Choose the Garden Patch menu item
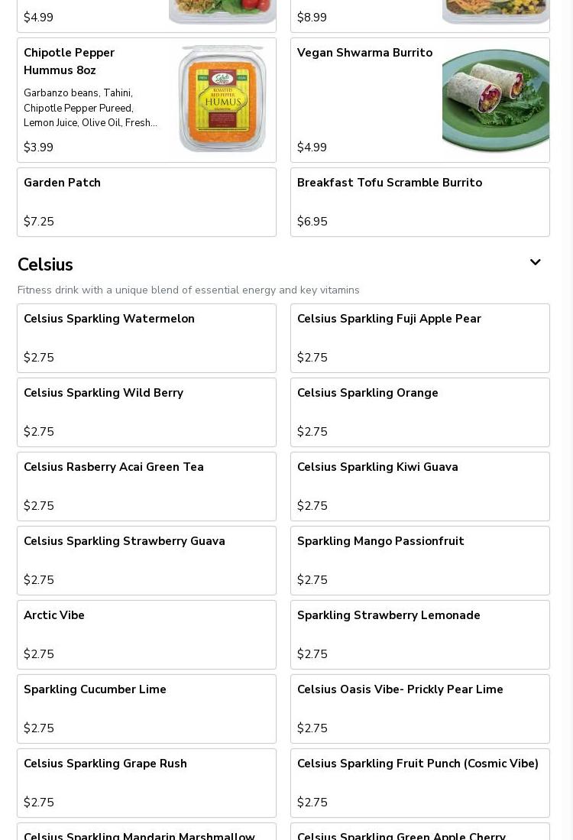Viewport: 573px width, 840px height. click(x=146, y=202)
